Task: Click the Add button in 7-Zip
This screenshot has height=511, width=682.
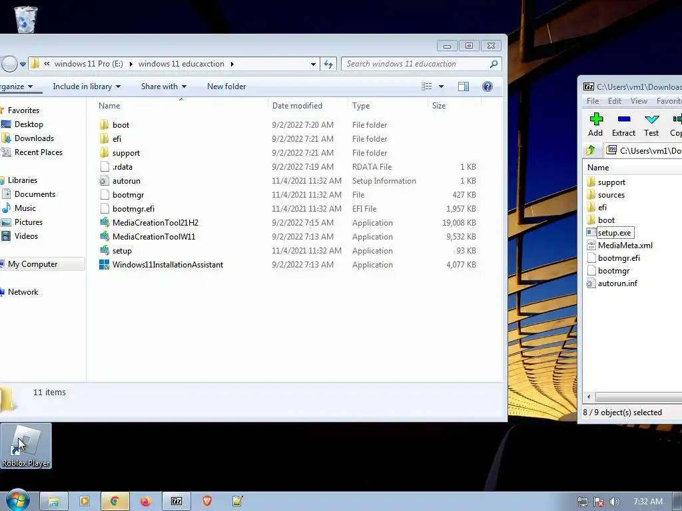Action: 595,124
